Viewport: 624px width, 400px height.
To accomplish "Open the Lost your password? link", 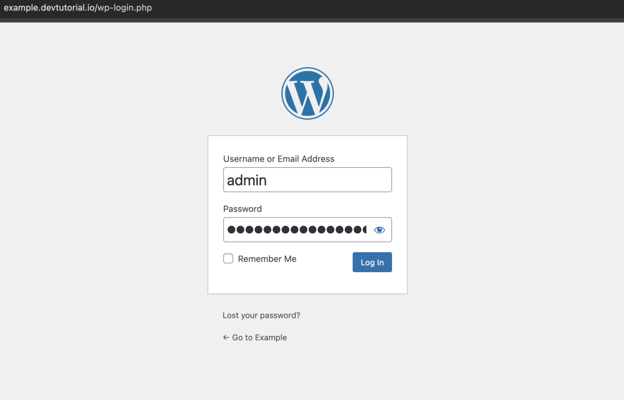I will (x=262, y=315).
